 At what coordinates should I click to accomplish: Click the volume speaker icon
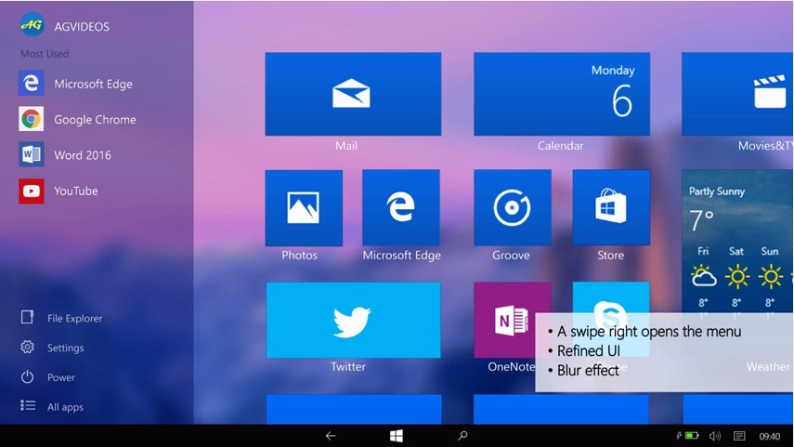[x=714, y=436]
